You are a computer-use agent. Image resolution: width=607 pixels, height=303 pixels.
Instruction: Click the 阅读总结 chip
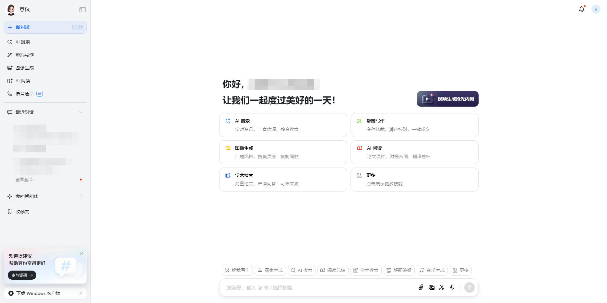pyautogui.click(x=333, y=270)
